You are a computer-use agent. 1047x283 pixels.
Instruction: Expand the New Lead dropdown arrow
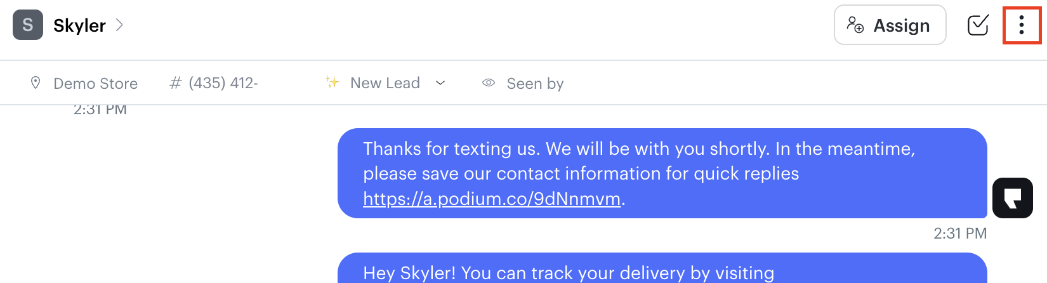click(440, 83)
